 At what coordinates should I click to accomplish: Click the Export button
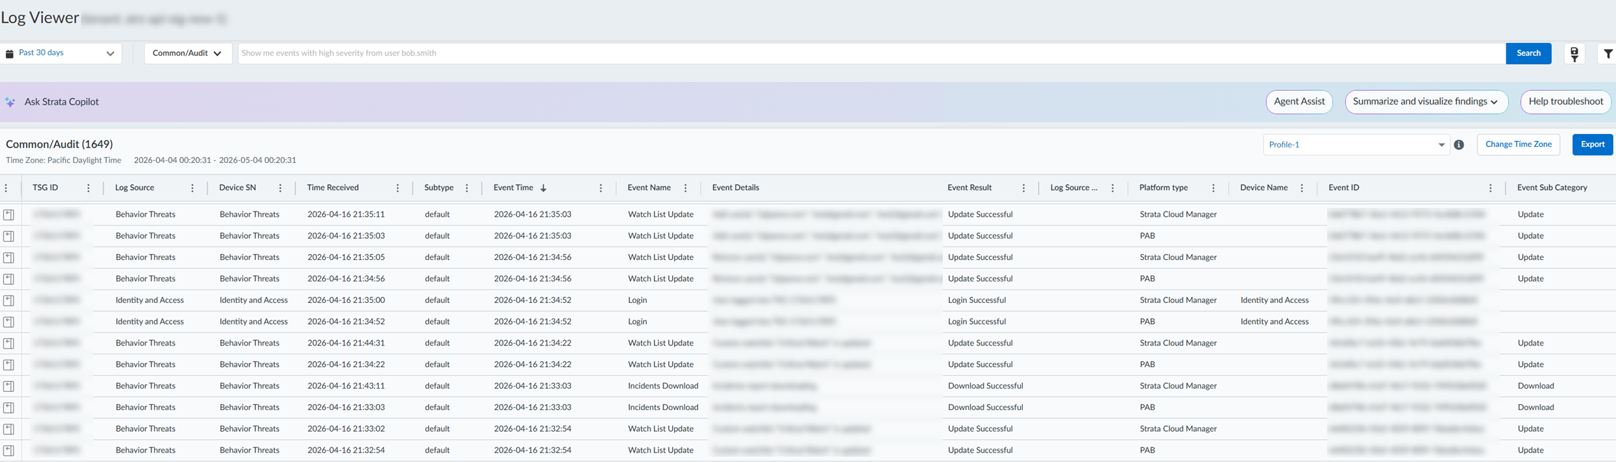click(x=1592, y=145)
